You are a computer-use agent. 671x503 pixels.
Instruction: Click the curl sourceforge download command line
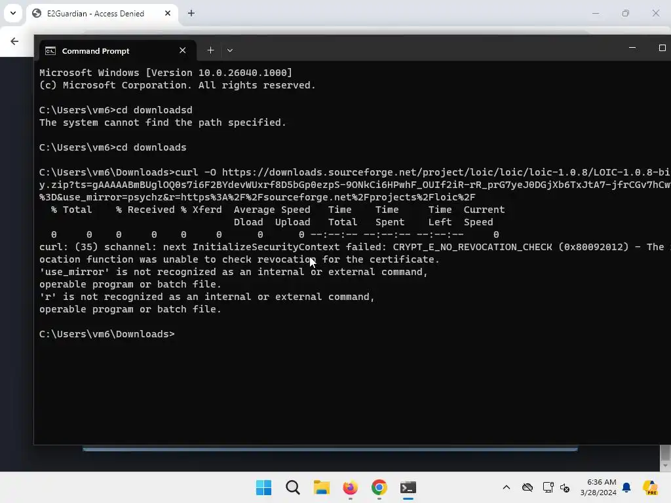point(355,185)
